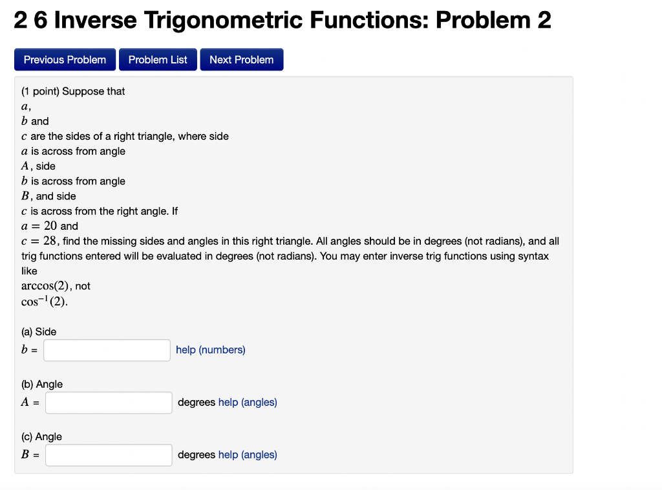Image resolution: width=662 pixels, height=490 pixels.
Task: Advance using the Next Problem button
Action: pos(241,59)
